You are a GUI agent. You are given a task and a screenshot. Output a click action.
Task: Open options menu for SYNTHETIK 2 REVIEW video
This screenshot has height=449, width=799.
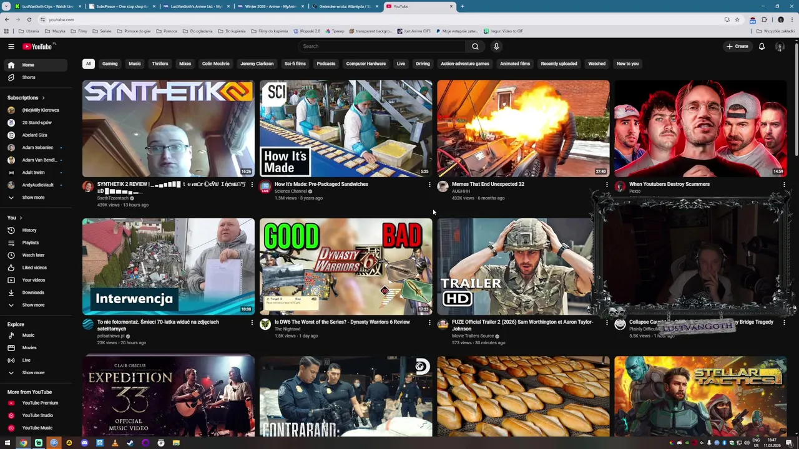252,185
